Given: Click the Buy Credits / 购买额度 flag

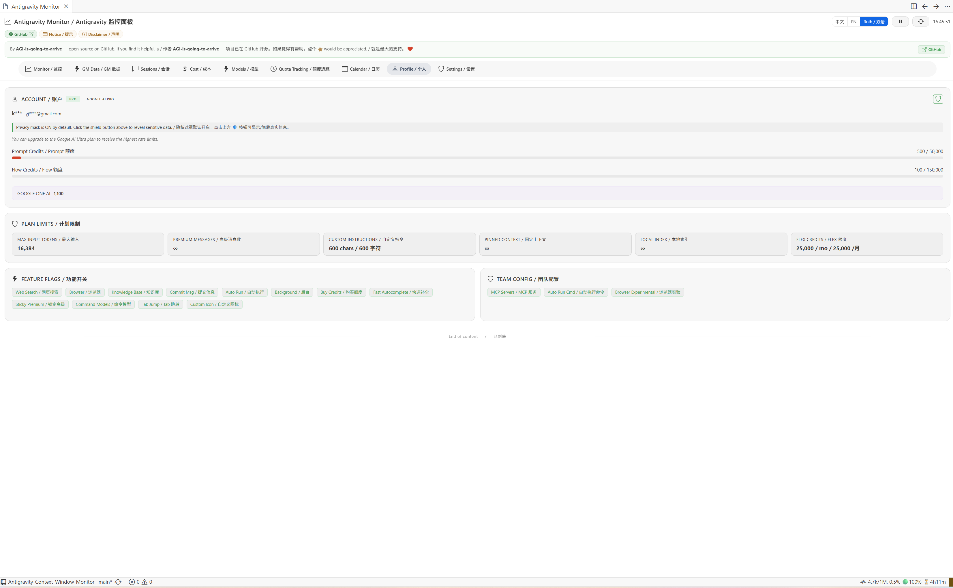Looking at the screenshot, I should (x=341, y=293).
